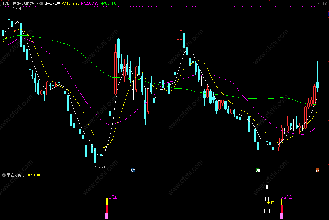Select the yellow MA10: 3.96 label

pyautogui.click(x=71, y=4)
